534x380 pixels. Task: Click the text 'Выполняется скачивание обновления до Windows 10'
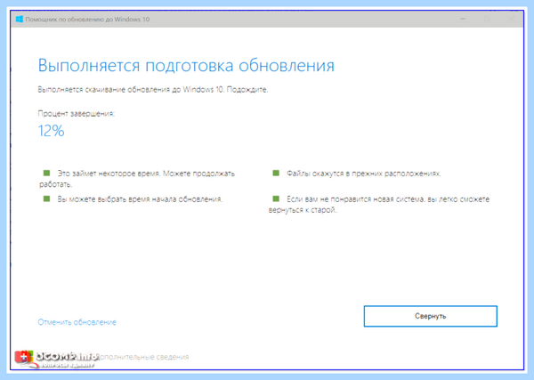tap(131, 90)
